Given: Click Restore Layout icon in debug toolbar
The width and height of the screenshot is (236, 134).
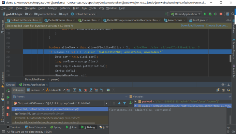Looking at the screenshot, I should coord(218,90).
